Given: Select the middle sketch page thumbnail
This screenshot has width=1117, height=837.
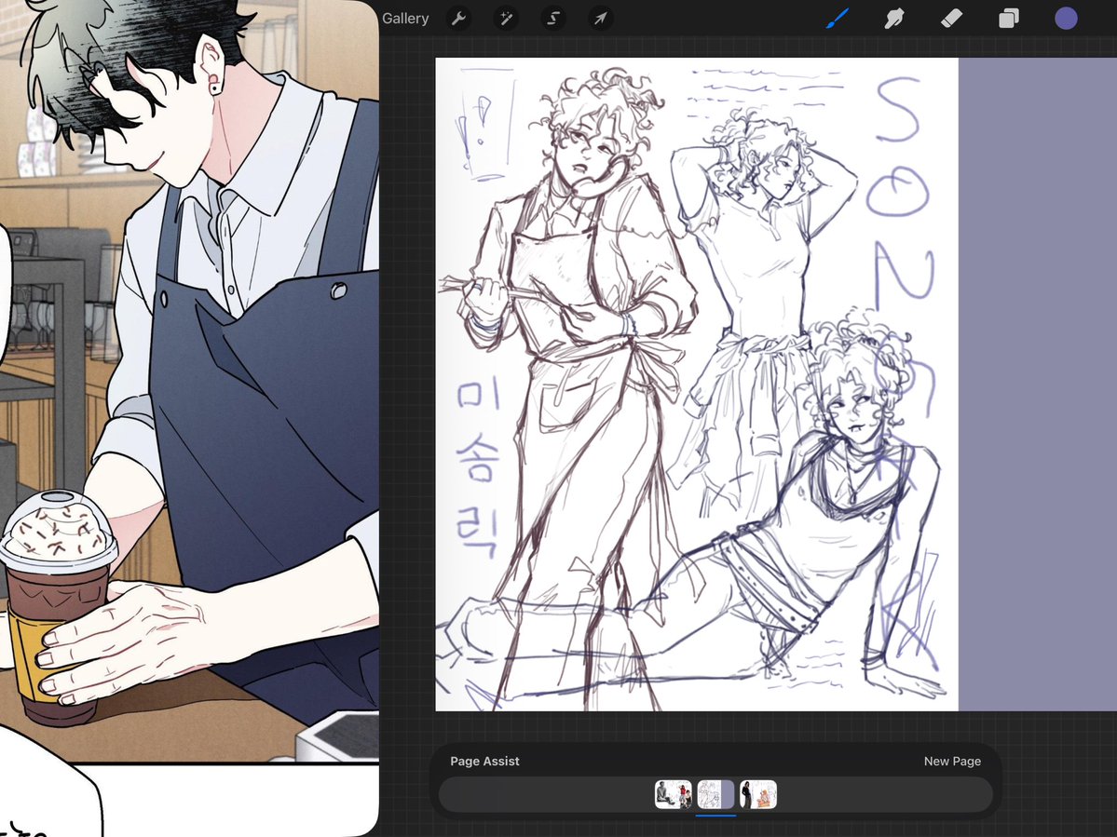Looking at the screenshot, I should coord(715,794).
